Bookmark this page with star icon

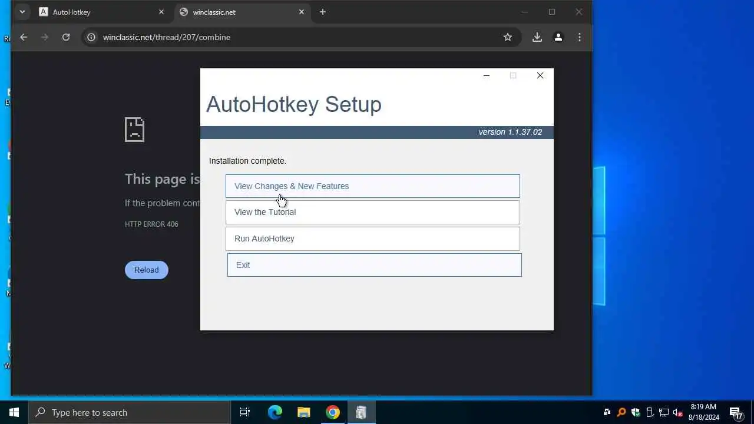508,37
